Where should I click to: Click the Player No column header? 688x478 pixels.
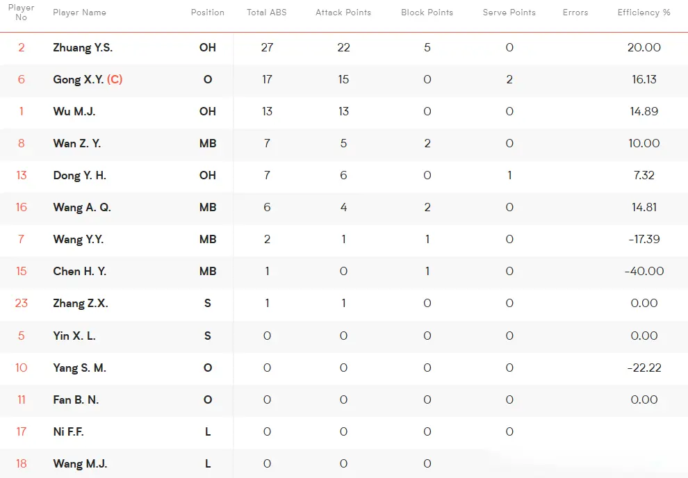21,13
